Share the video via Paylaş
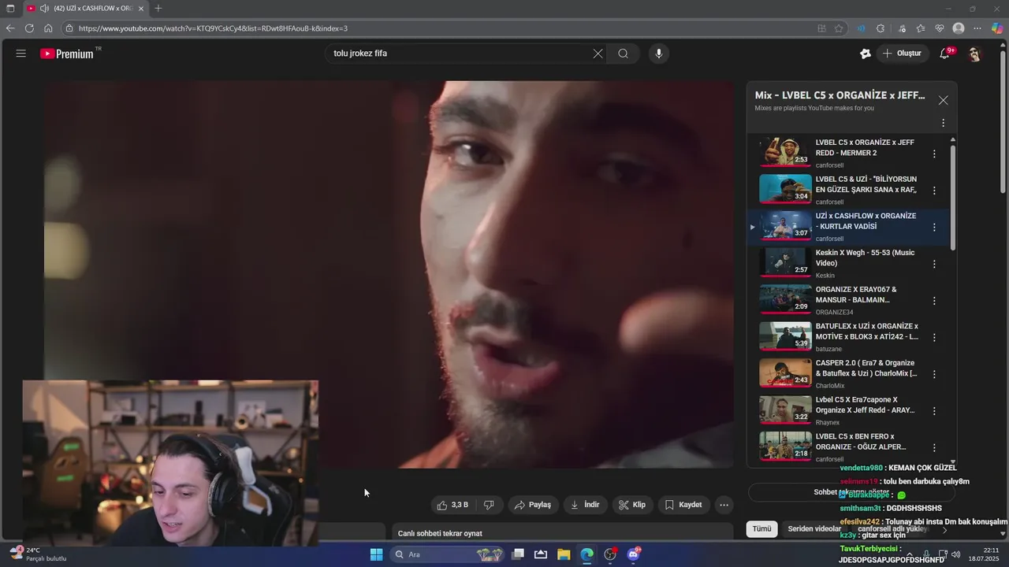Screen dimensions: 1009x567 533,505
